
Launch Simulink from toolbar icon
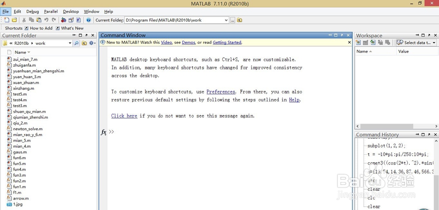coord(64,20)
